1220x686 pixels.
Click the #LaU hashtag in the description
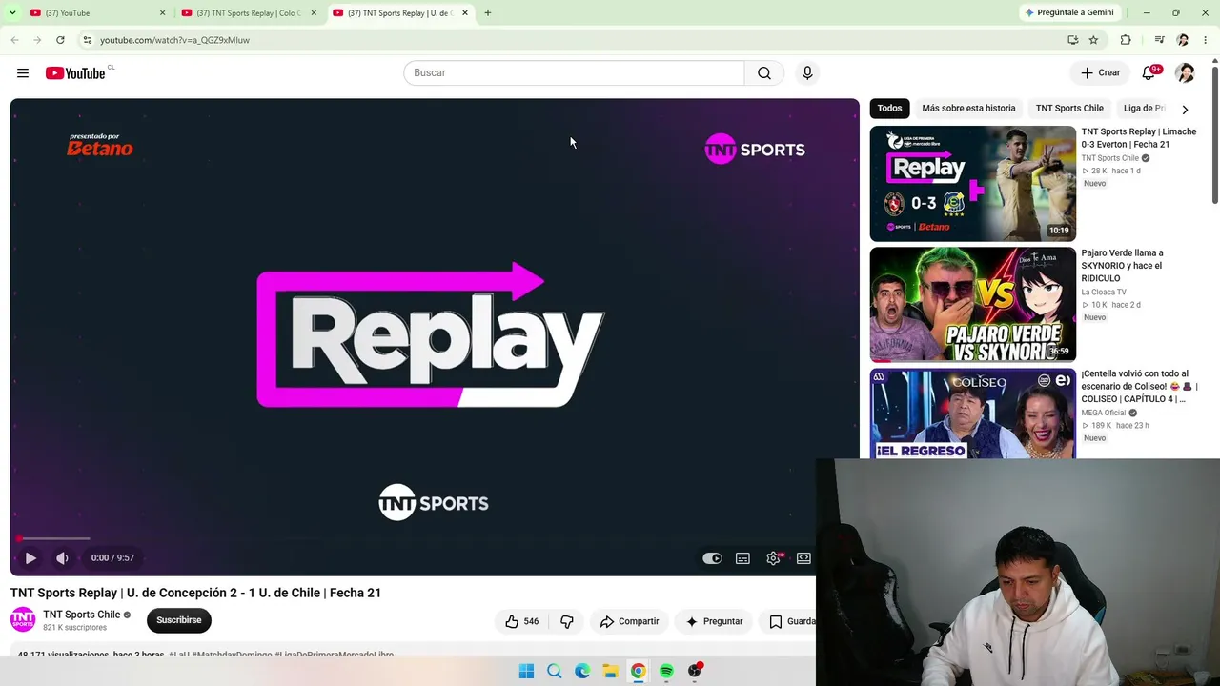(x=180, y=655)
